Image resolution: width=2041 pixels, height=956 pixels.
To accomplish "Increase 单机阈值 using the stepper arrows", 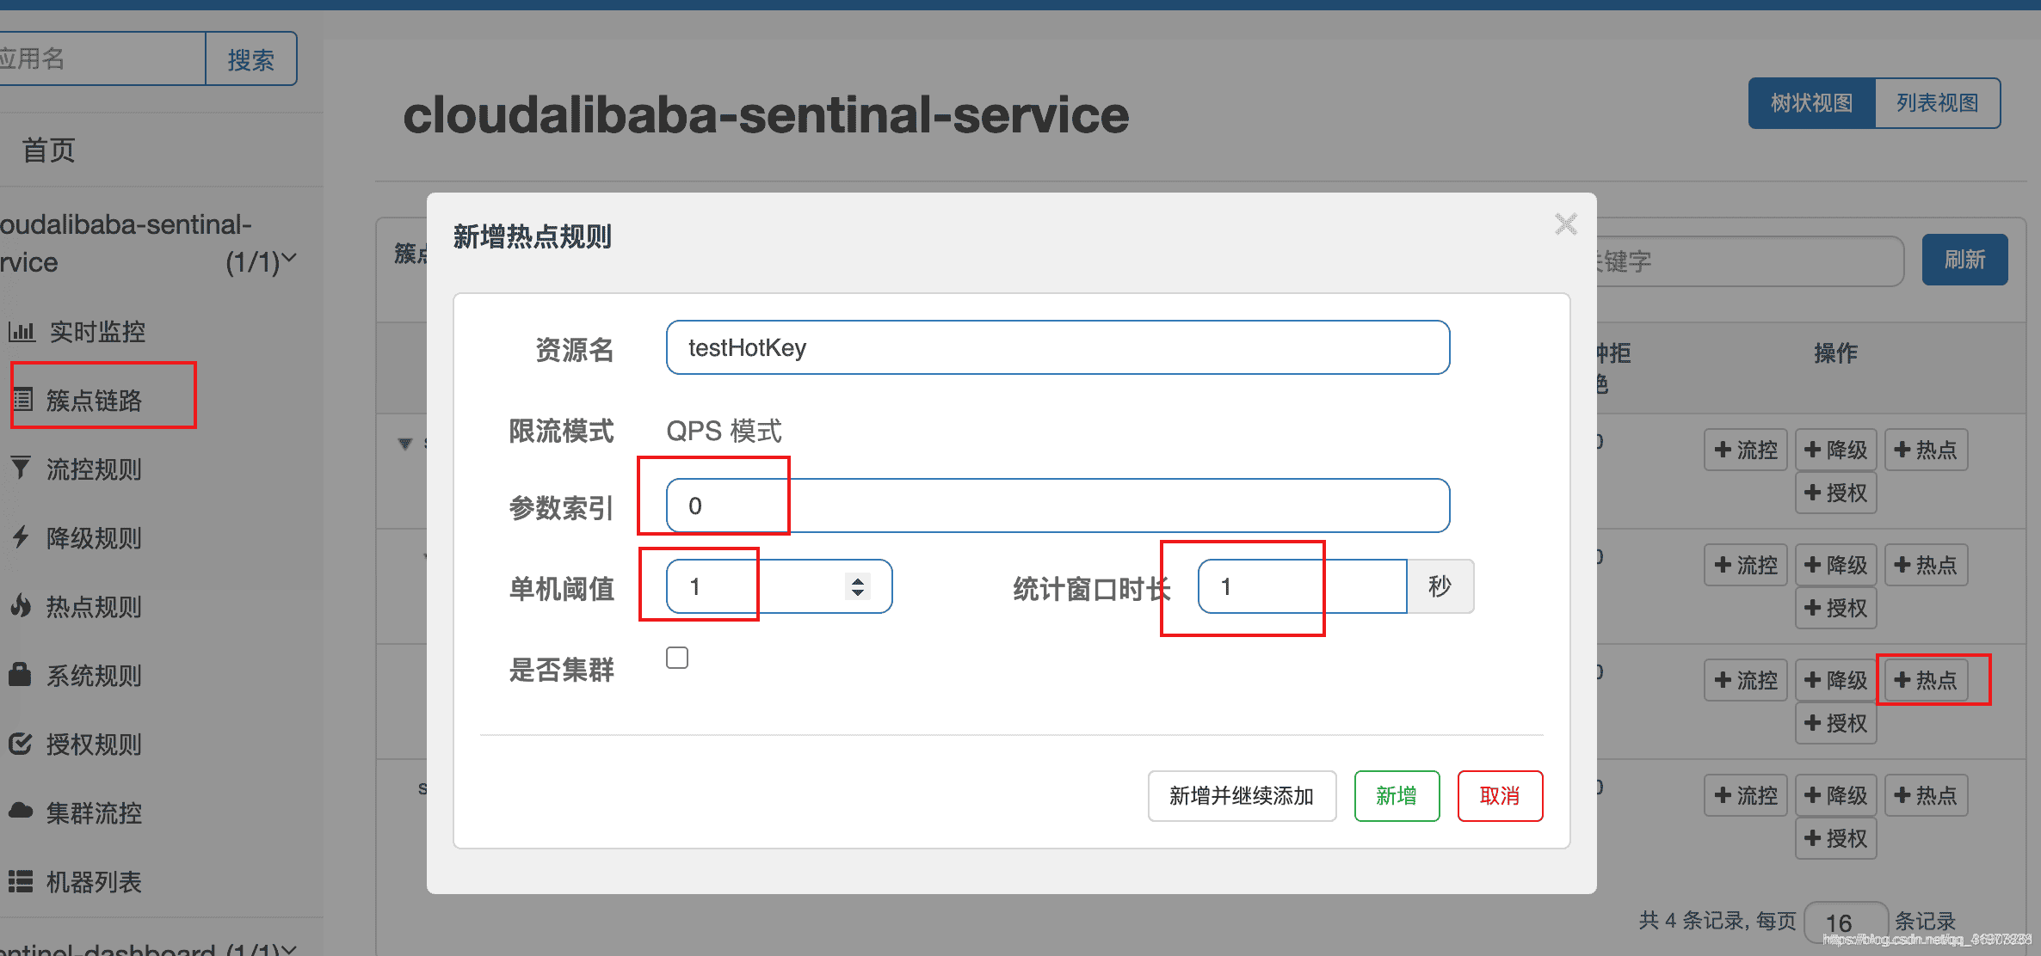I will [x=858, y=586].
